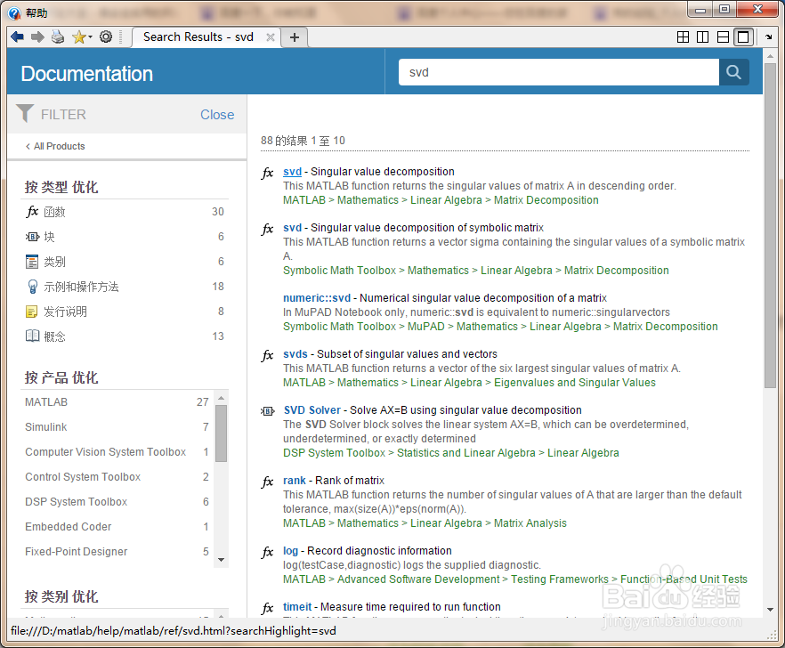Image resolution: width=785 pixels, height=648 pixels.
Task: Open the SVD Solver block result
Action: click(312, 410)
